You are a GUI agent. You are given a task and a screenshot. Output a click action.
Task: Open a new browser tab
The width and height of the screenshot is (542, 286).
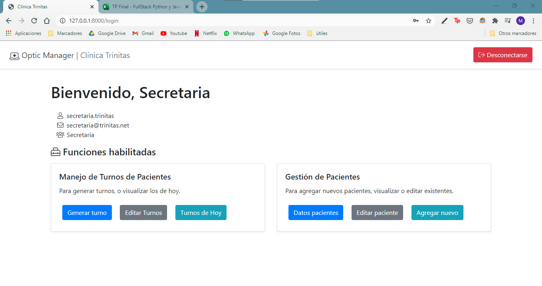point(202,7)
